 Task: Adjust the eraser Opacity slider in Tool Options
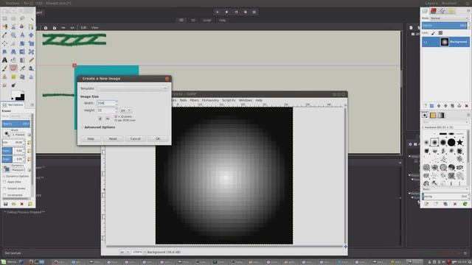tap(15, 124)
